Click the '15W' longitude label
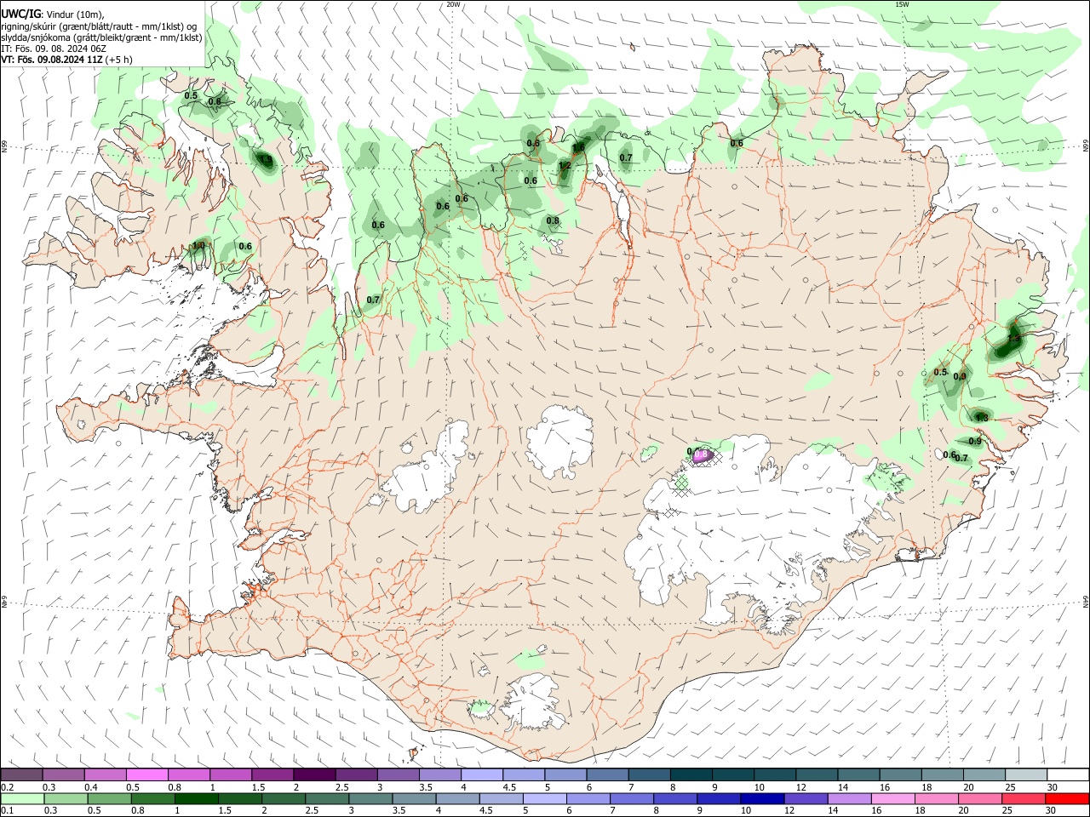This screenshot has width=1090, height=817. (x=902, y=4)
